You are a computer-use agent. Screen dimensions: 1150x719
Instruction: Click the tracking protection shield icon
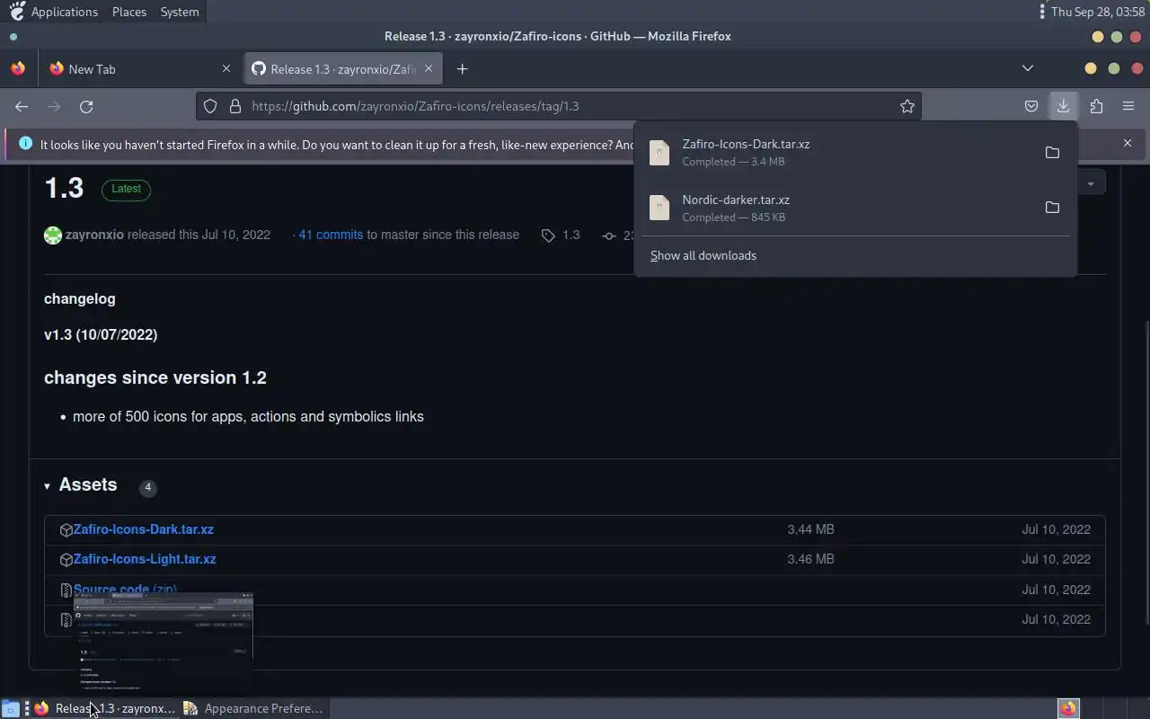210,106
